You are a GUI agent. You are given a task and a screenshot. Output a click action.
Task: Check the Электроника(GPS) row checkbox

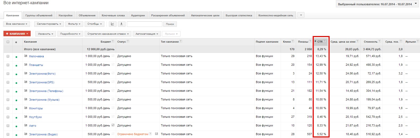coord(8,82)
